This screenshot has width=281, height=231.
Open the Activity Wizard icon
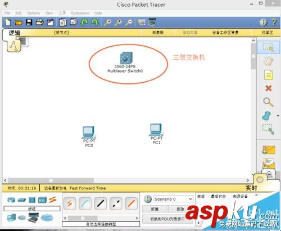[51, 23]
